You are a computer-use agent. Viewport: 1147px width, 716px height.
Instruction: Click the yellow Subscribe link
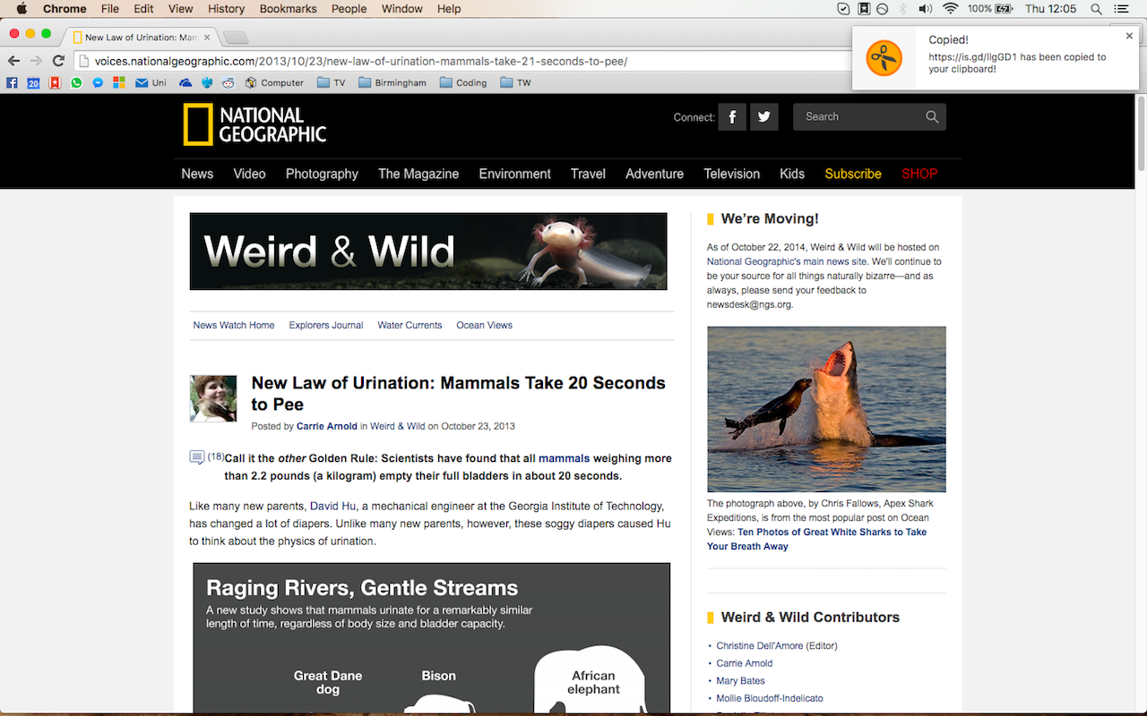(853, 174)
